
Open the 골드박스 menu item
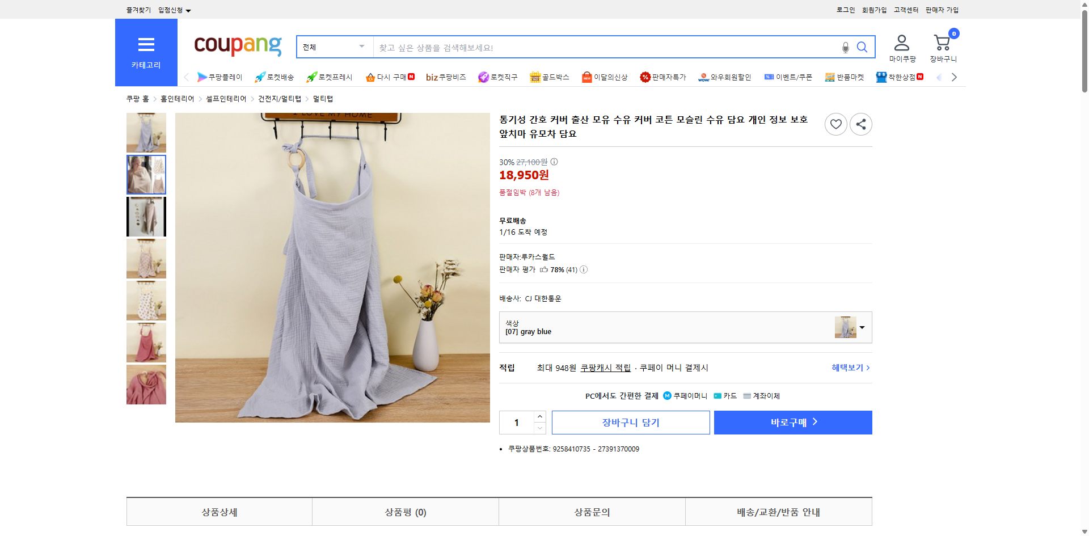(549, 77)
